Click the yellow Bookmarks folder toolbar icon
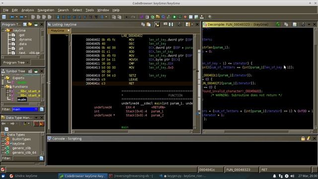The image size is (318, 179). 158,17
